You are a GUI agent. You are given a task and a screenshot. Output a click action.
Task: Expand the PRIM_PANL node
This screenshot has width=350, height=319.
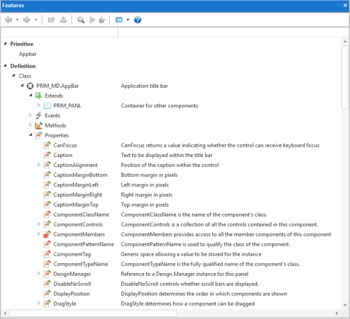(x=39, y=105)
